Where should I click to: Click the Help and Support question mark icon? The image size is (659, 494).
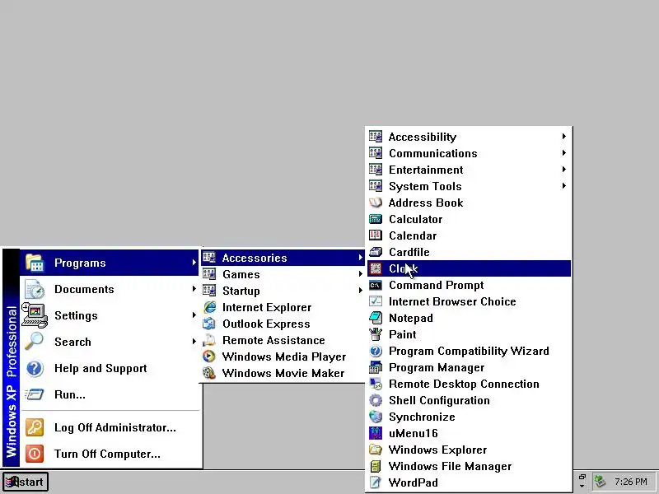[x=35, y=368]
